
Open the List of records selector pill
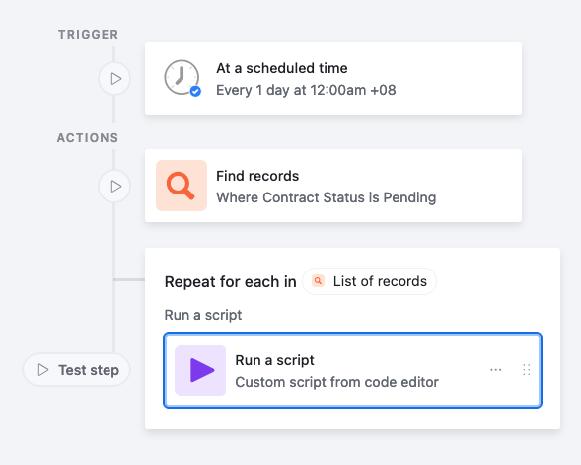(x=370, y=281)
